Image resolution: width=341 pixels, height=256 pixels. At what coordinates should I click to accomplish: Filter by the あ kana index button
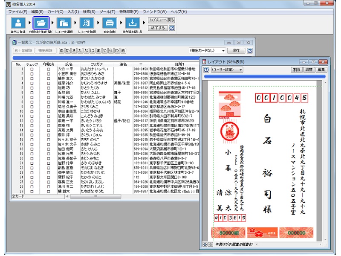pos(62,50)
